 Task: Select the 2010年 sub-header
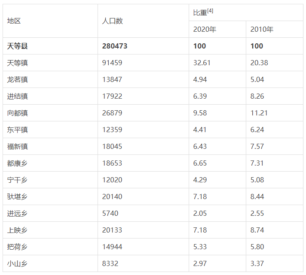[262, 30]
